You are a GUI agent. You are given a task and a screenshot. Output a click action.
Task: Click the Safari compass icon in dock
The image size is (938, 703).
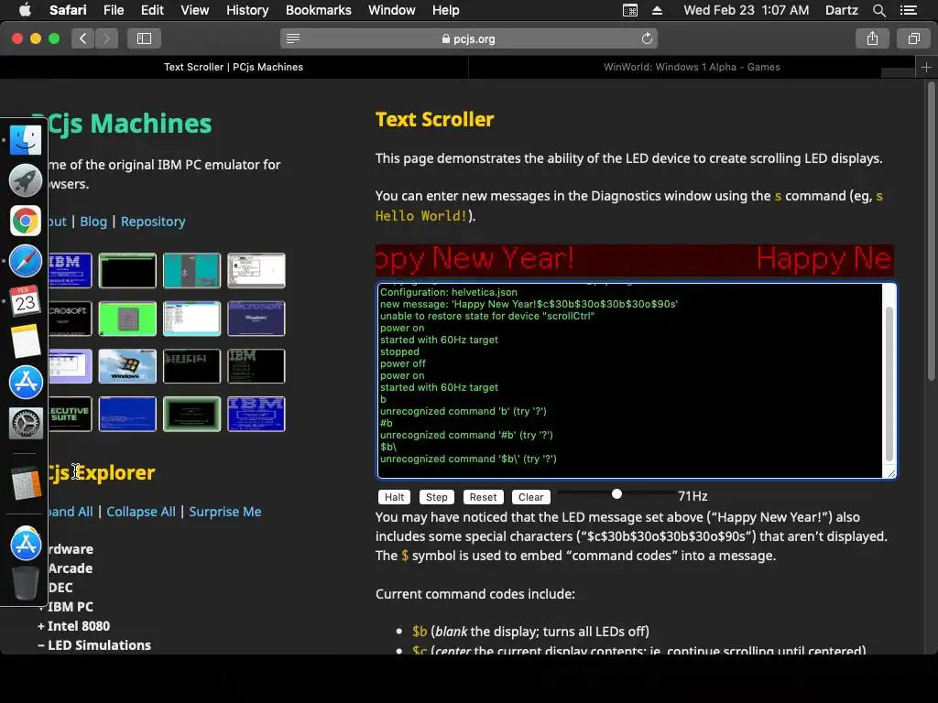pyautogui.click(x=25, y=261)
